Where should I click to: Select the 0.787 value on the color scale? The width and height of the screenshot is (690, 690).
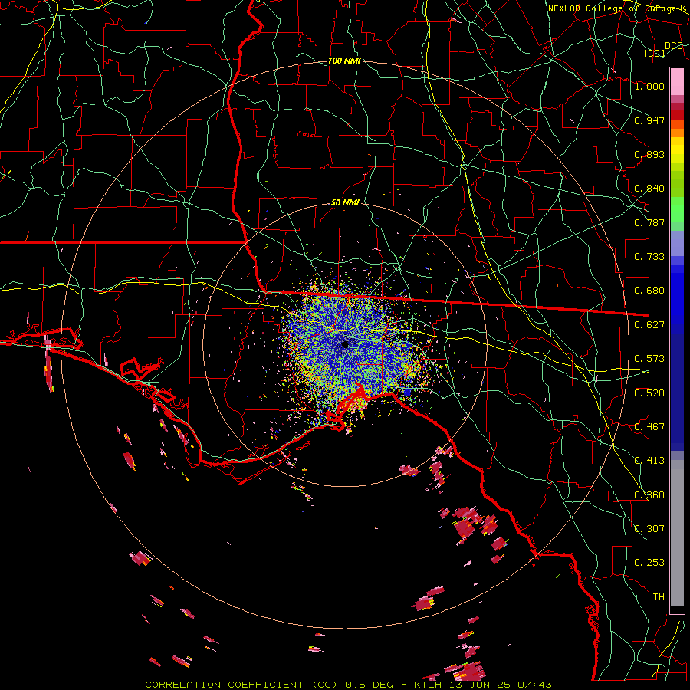649,222
